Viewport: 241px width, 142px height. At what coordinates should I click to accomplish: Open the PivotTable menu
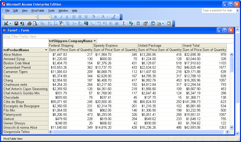click(x=38, y=11)
